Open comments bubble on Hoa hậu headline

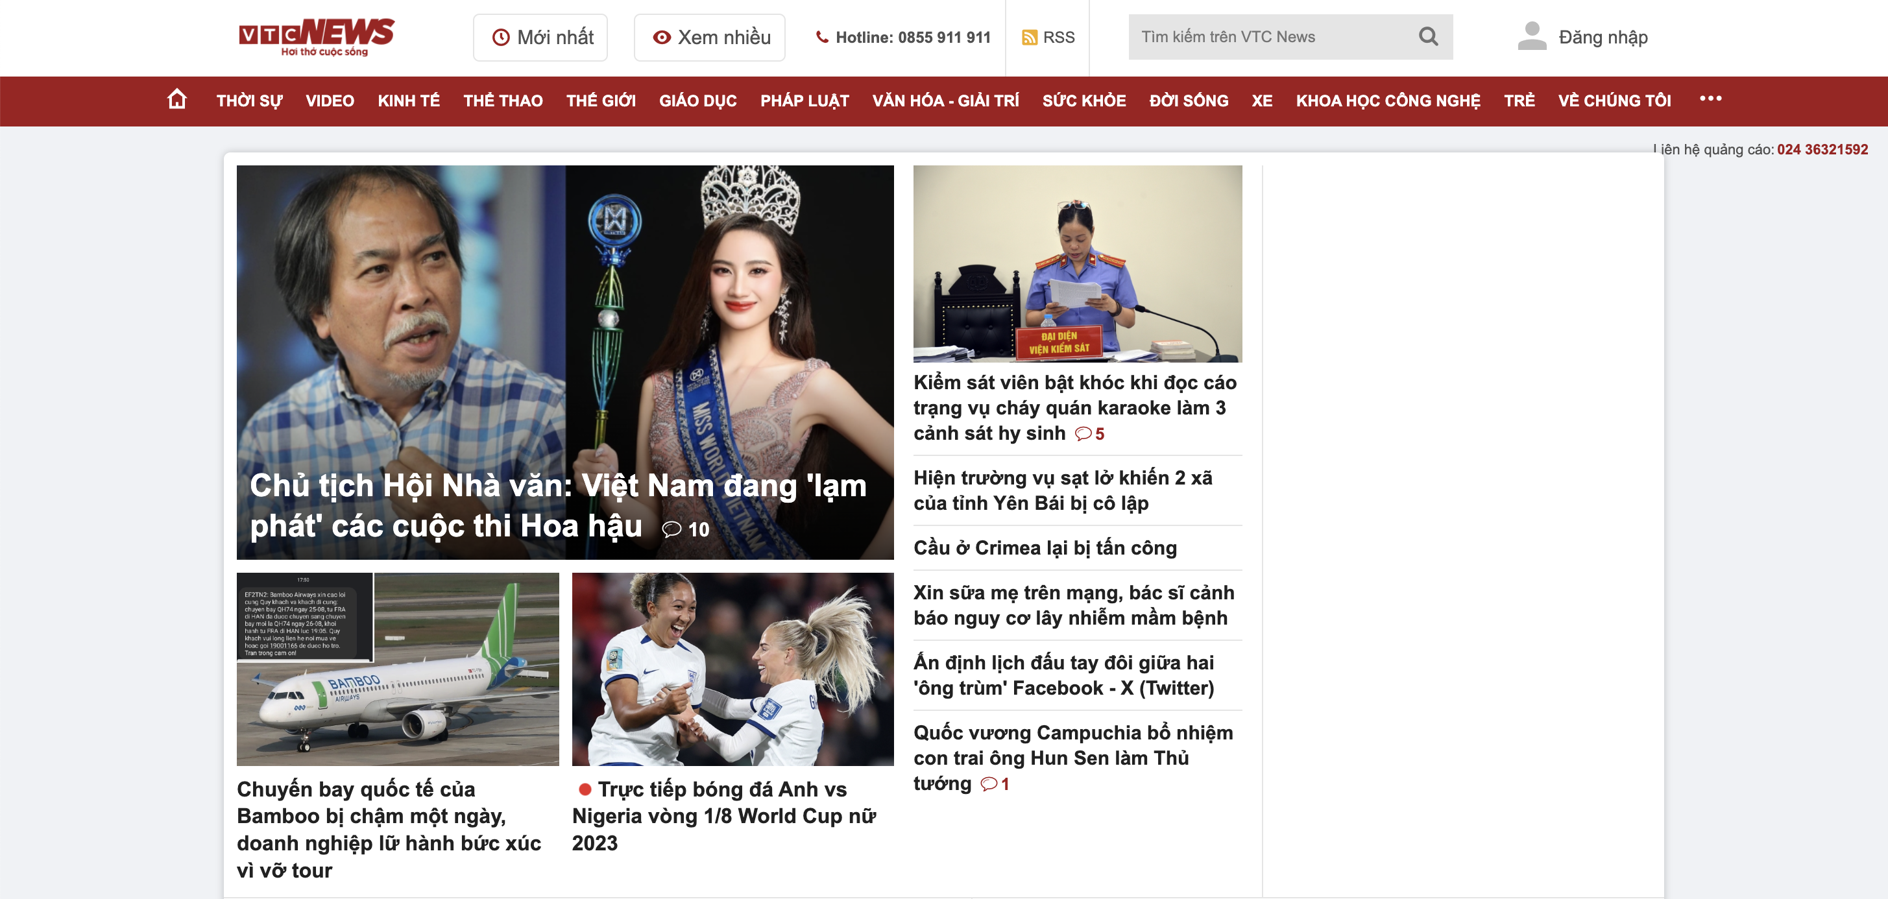(672, 529)
